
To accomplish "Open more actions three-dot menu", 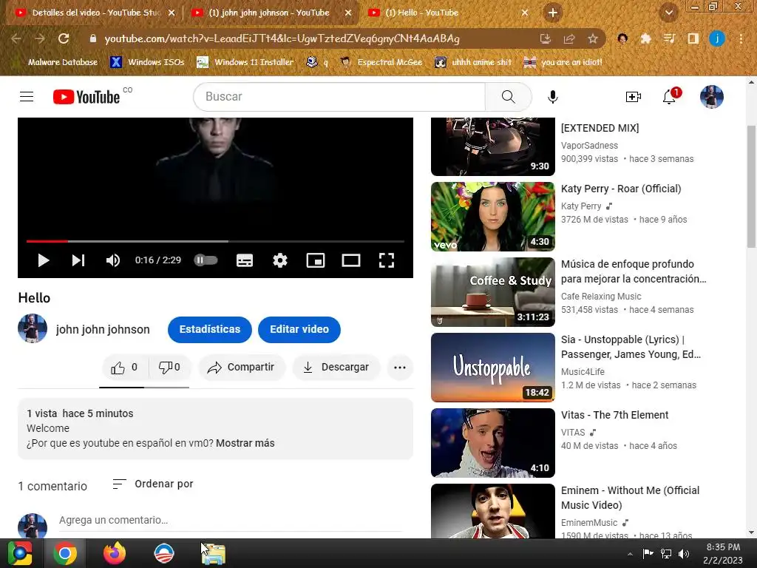I will pyautogui.click(x=400, y=368).
